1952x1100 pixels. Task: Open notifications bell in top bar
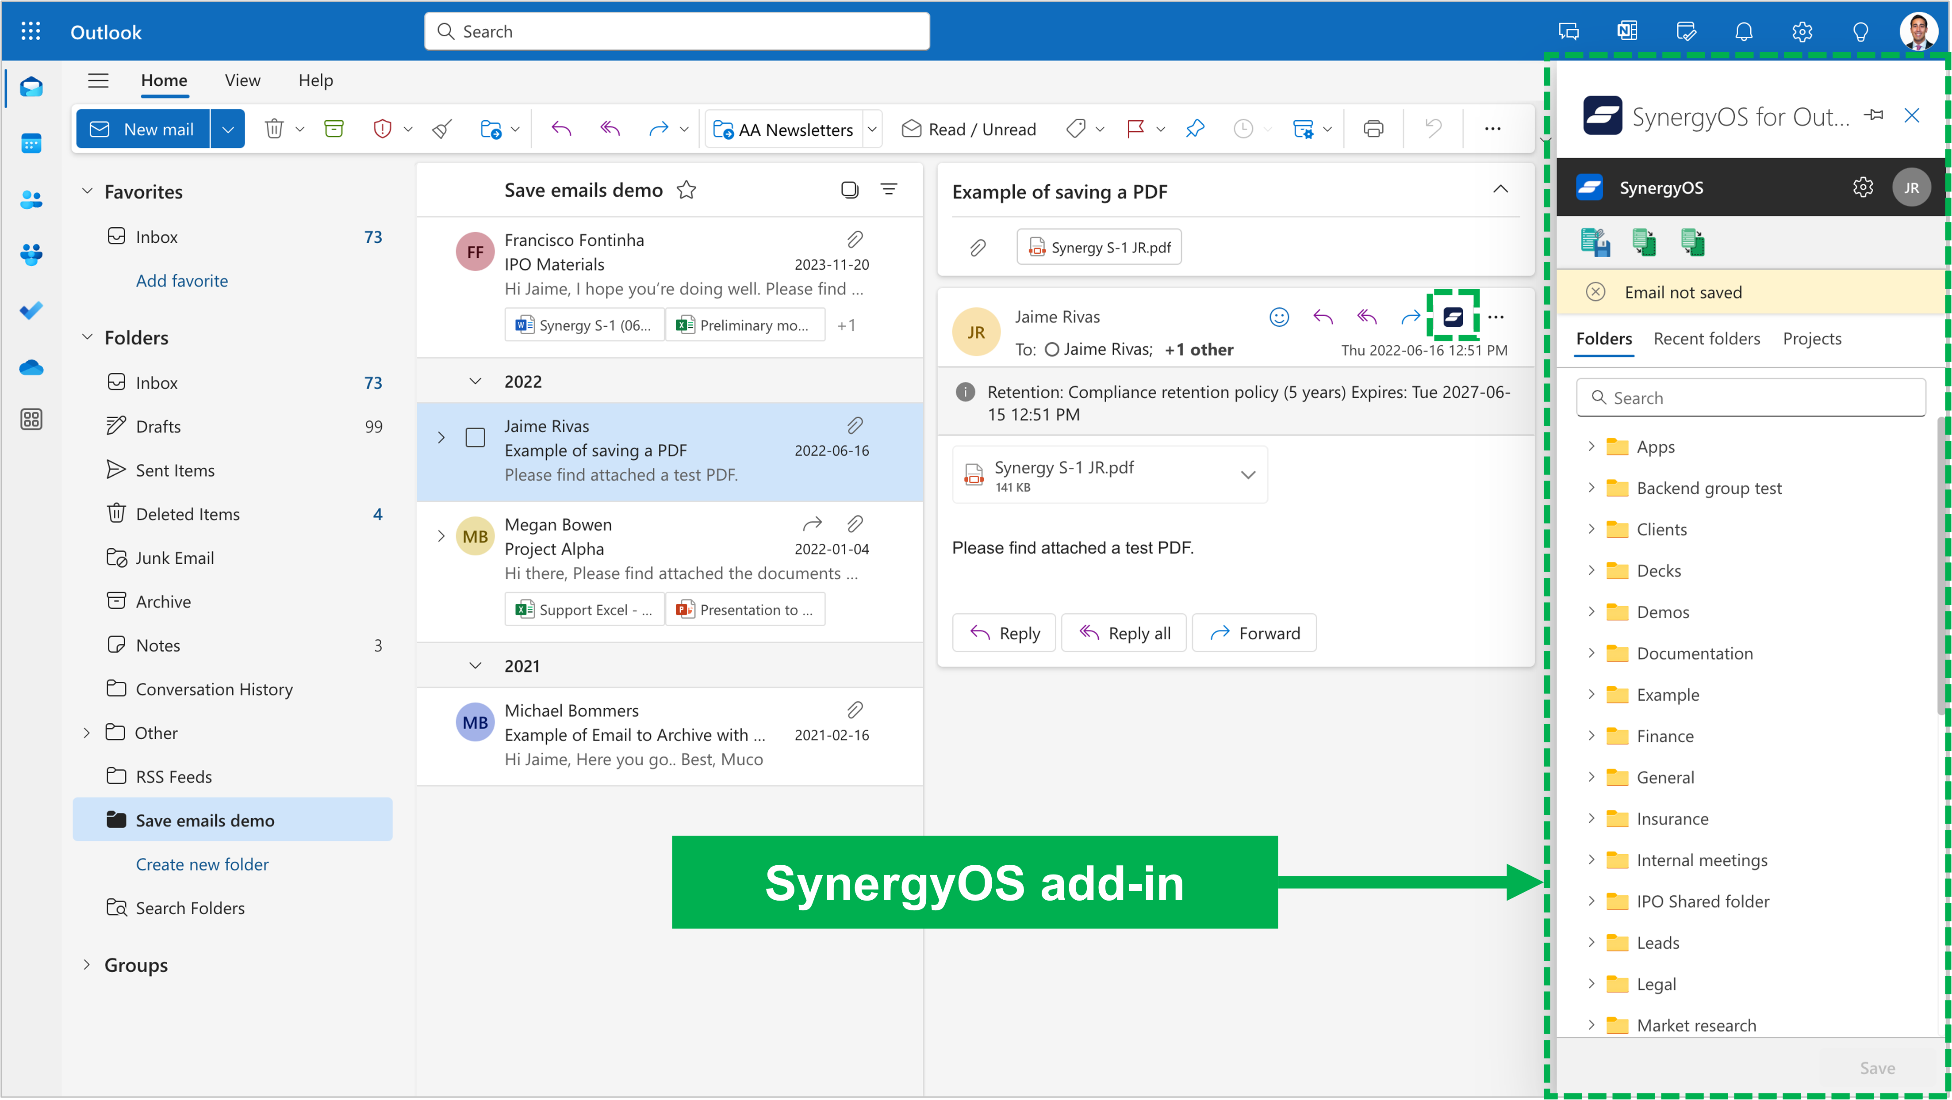pos(1745,31)
